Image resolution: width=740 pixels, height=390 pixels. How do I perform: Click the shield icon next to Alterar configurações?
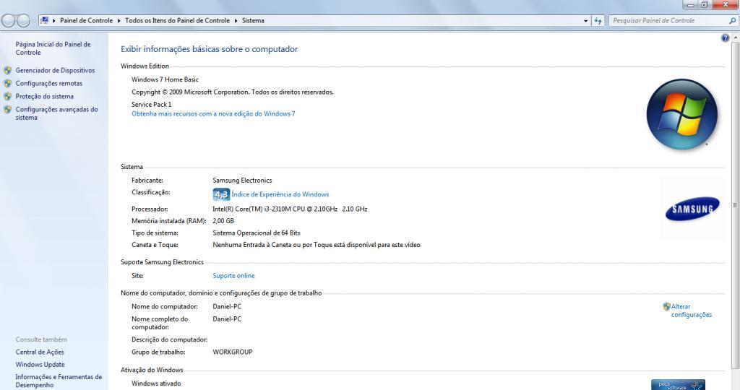click(x=666, y=306)
